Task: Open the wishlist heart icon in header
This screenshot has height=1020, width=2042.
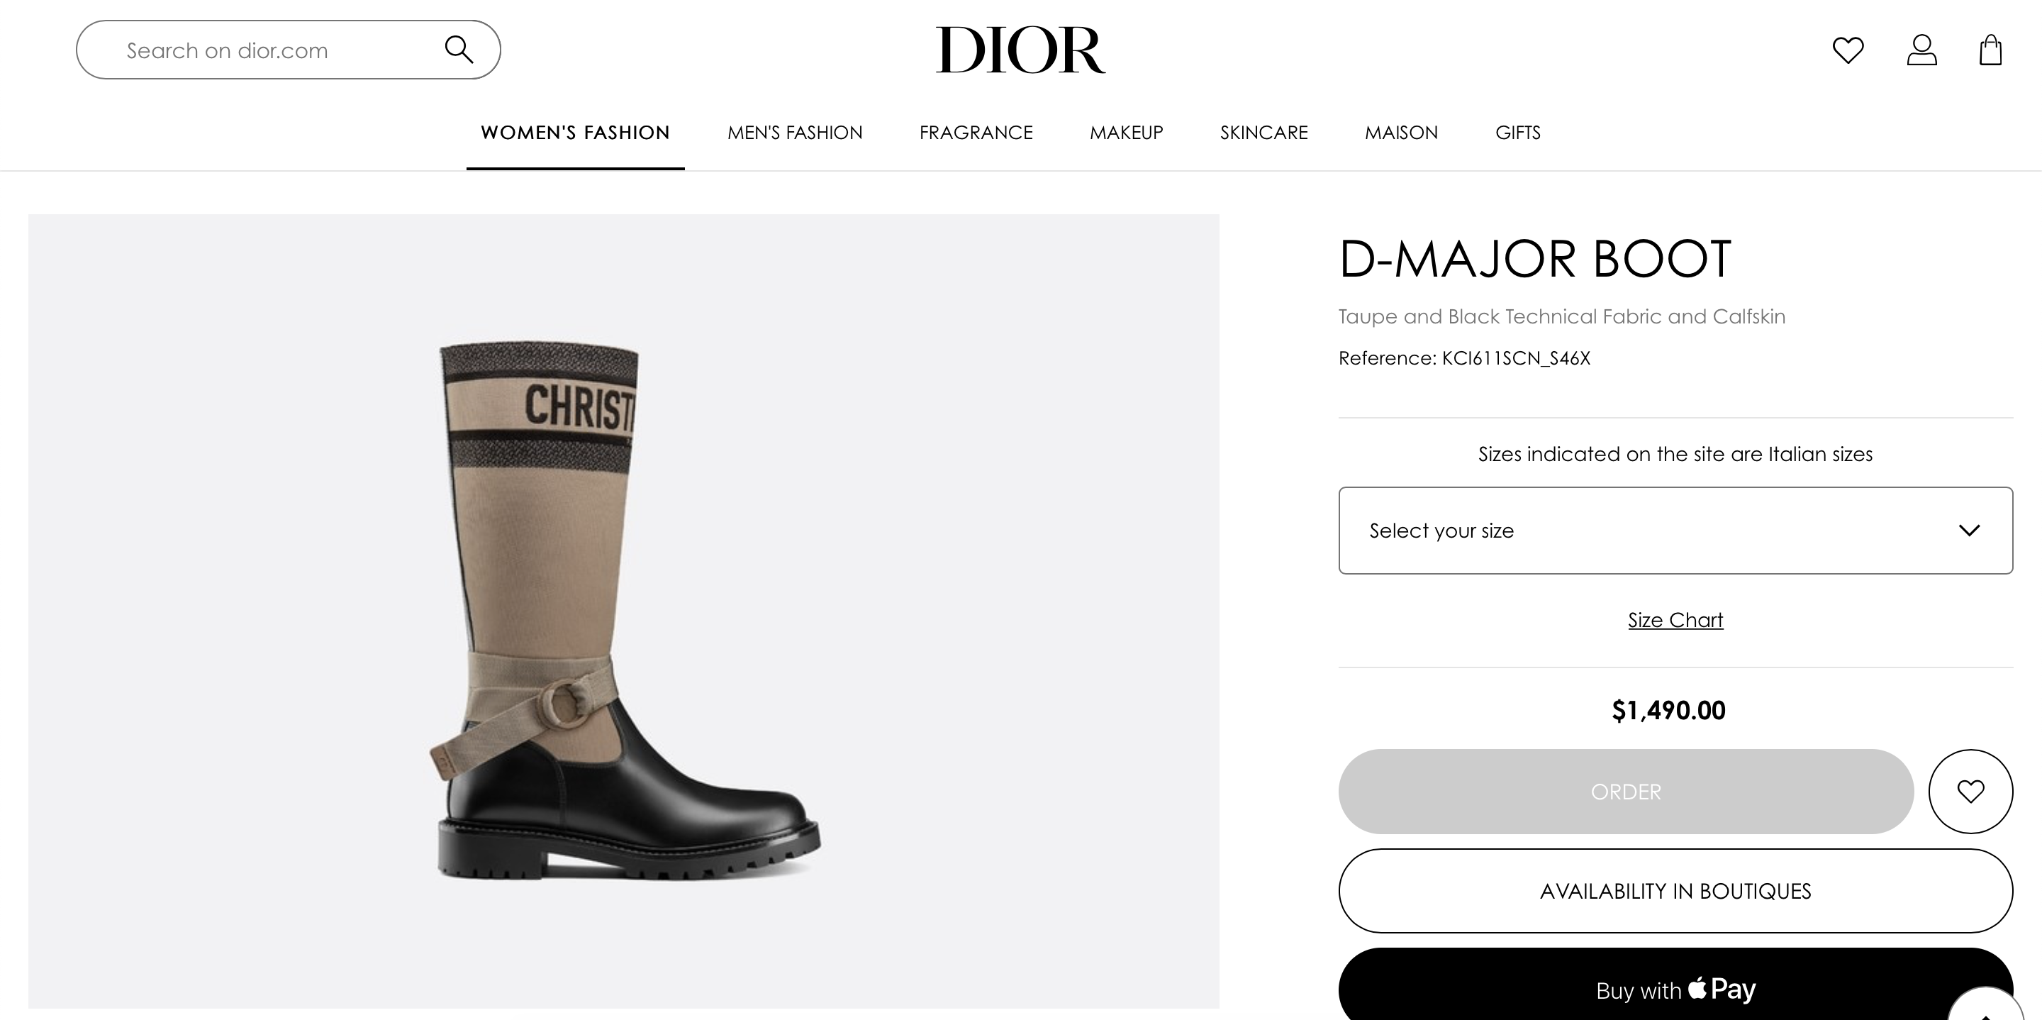Action: [x=1848, y=50]
